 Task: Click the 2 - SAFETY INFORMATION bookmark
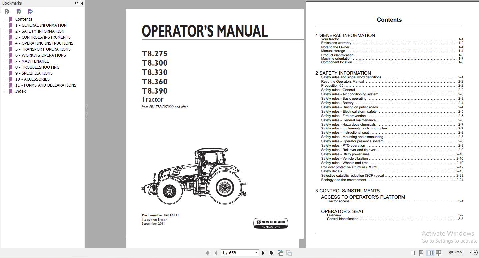point(40,31)
